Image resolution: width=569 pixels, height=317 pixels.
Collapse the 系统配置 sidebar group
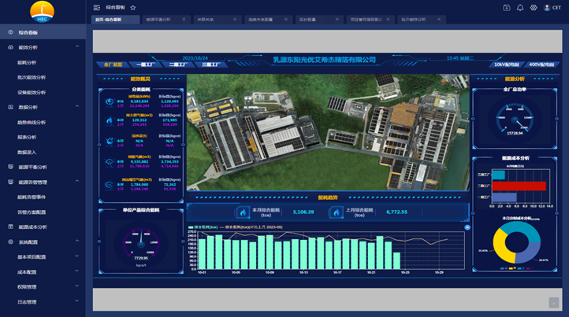click(x=77, y=241)
